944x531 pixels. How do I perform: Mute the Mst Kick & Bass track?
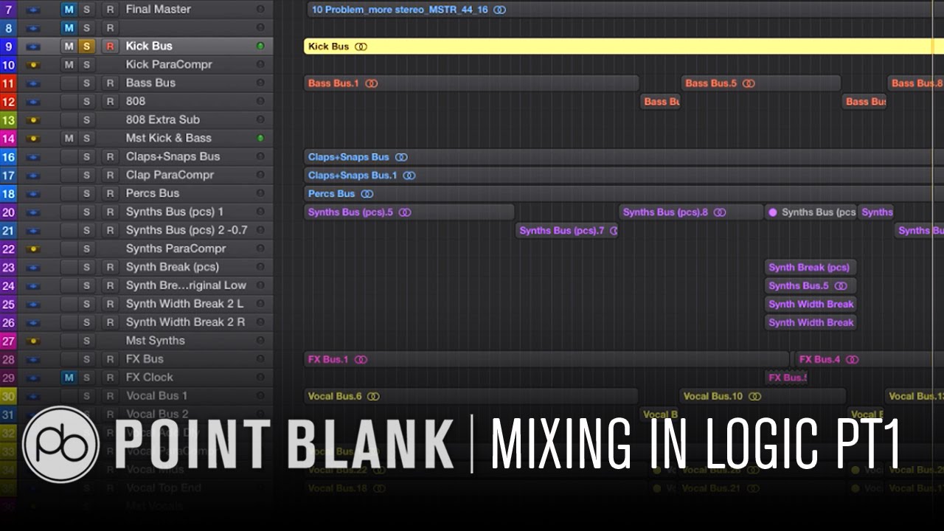point(69,139)
